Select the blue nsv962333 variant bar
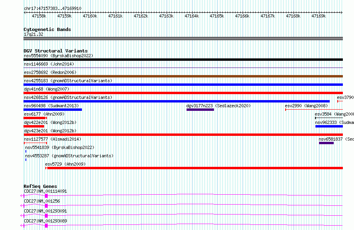The image size is (354, 230). click(x=329, y=126)
